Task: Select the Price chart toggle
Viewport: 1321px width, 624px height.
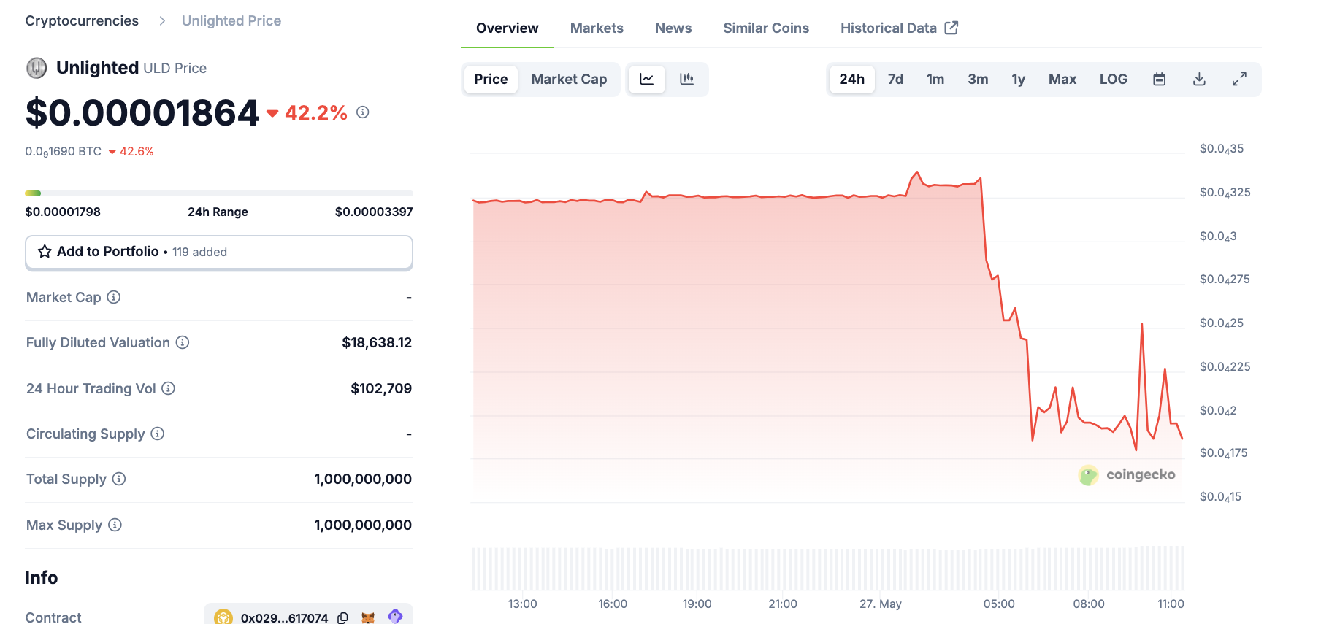Action: coord(491,79)
